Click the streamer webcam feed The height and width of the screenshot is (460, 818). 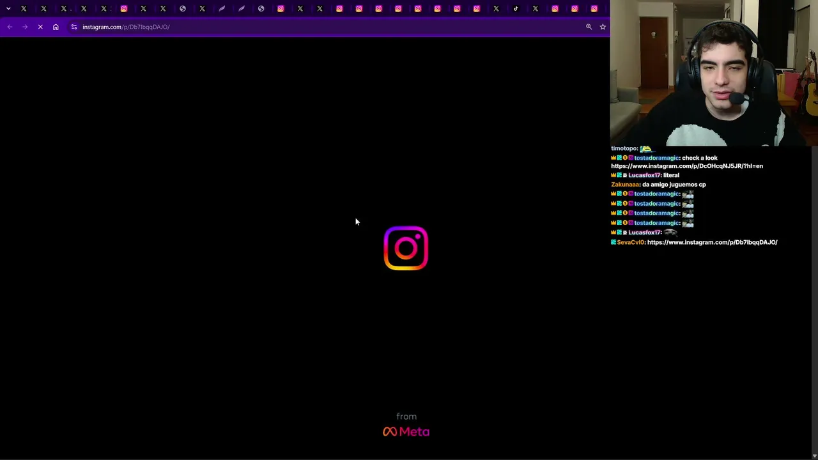[x=714, y=73]
